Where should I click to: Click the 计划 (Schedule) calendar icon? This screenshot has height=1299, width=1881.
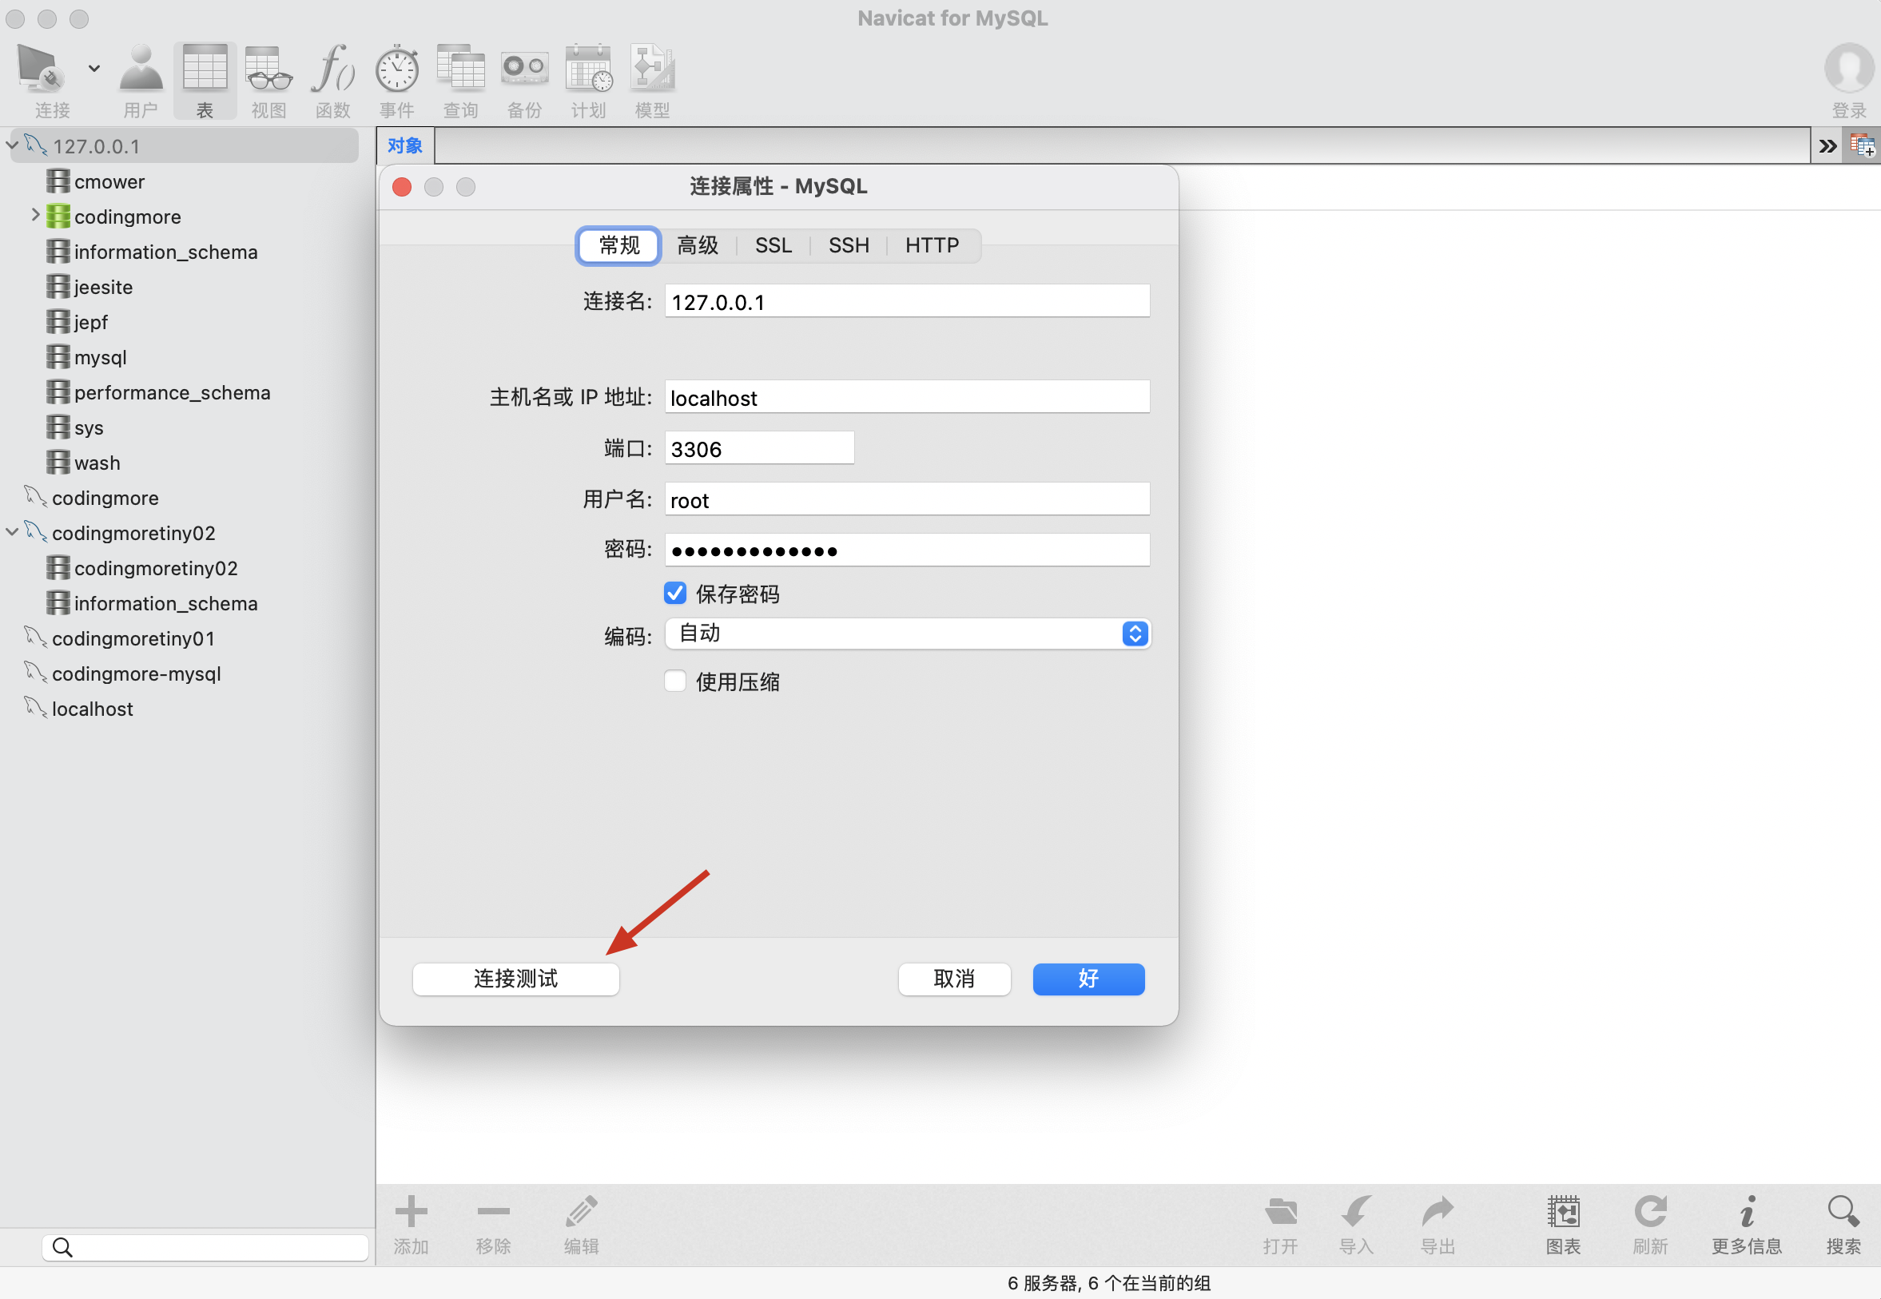(588, 70)
